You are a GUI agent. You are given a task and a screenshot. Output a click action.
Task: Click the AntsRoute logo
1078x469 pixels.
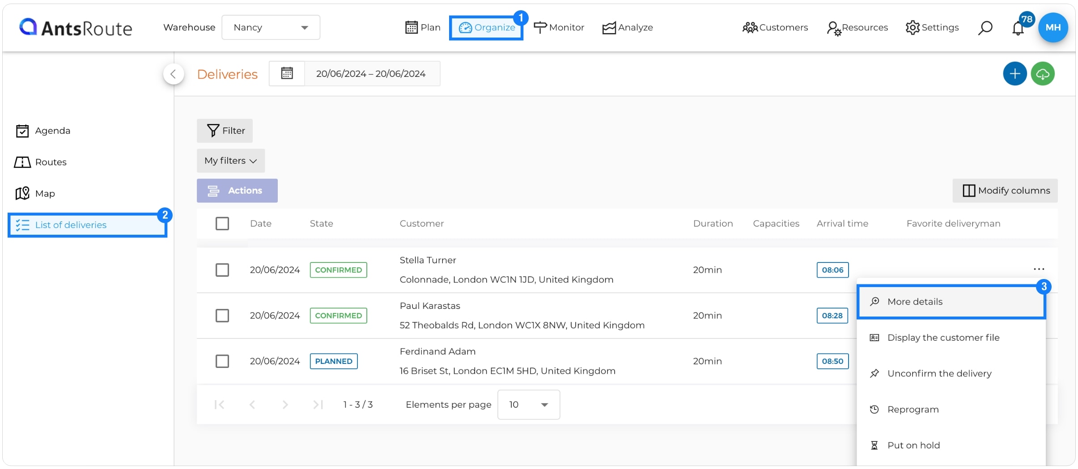click(x=76, y=28)
